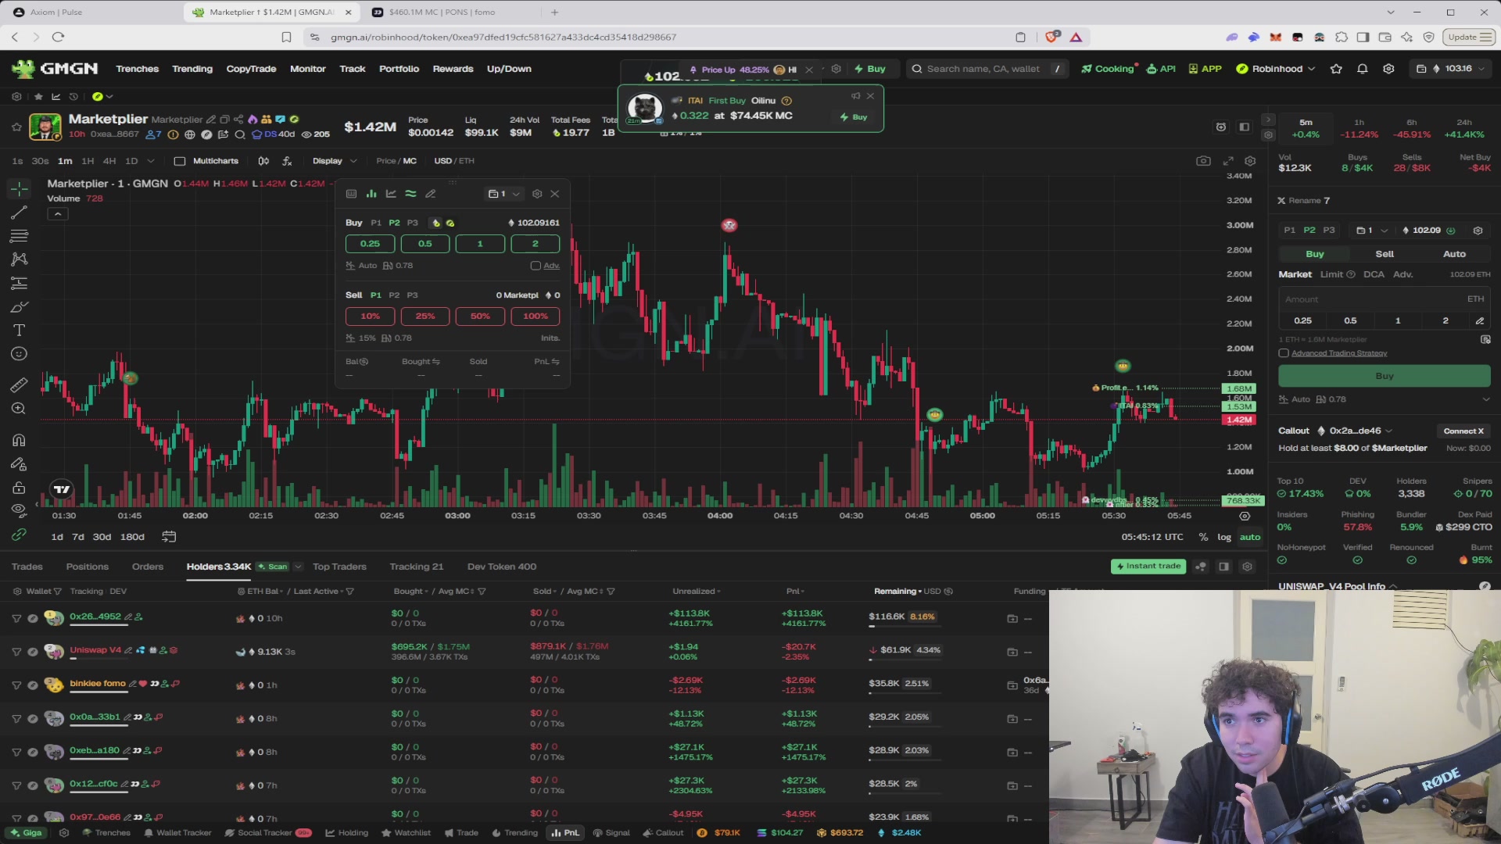Viewport: 1501px width, 844px height.
Task: Click the chart screenshot camera icon
Action: (1203, 161)
